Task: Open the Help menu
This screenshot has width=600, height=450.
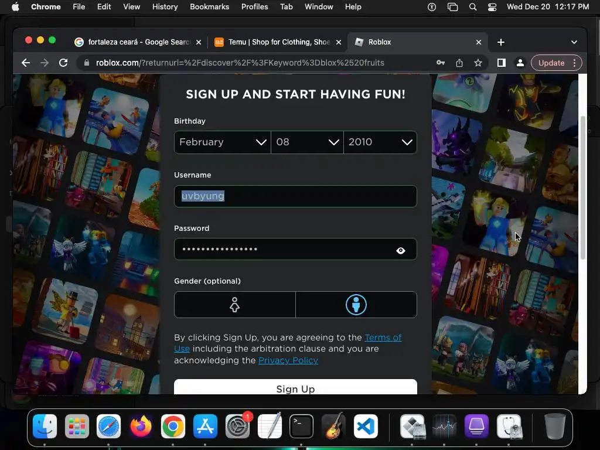Action: pyautogui.click(x=353, y=7)
